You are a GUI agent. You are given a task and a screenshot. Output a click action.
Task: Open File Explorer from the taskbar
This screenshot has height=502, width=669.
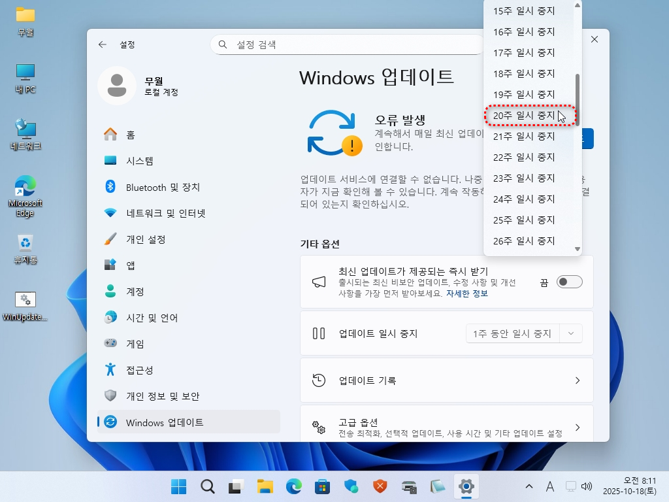265,486
